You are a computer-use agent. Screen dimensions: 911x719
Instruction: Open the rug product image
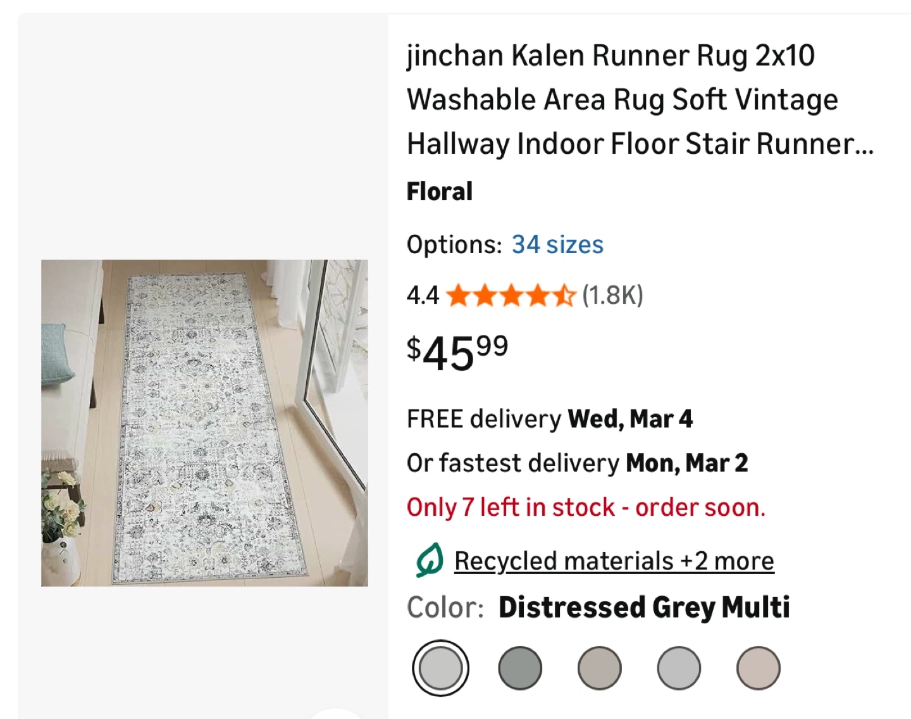coord(204,423)
